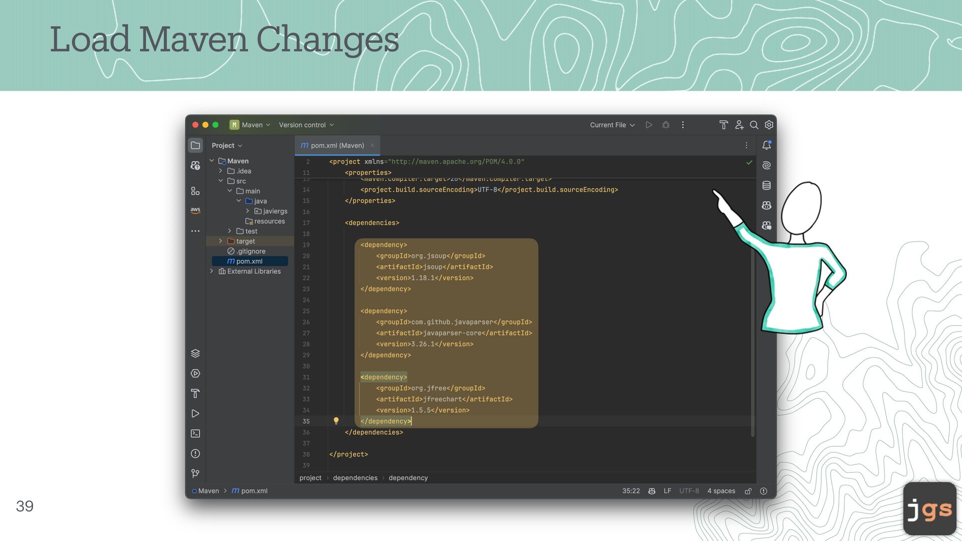Collapse the src folder
The image size is (962, 541).
coord(220,181)
